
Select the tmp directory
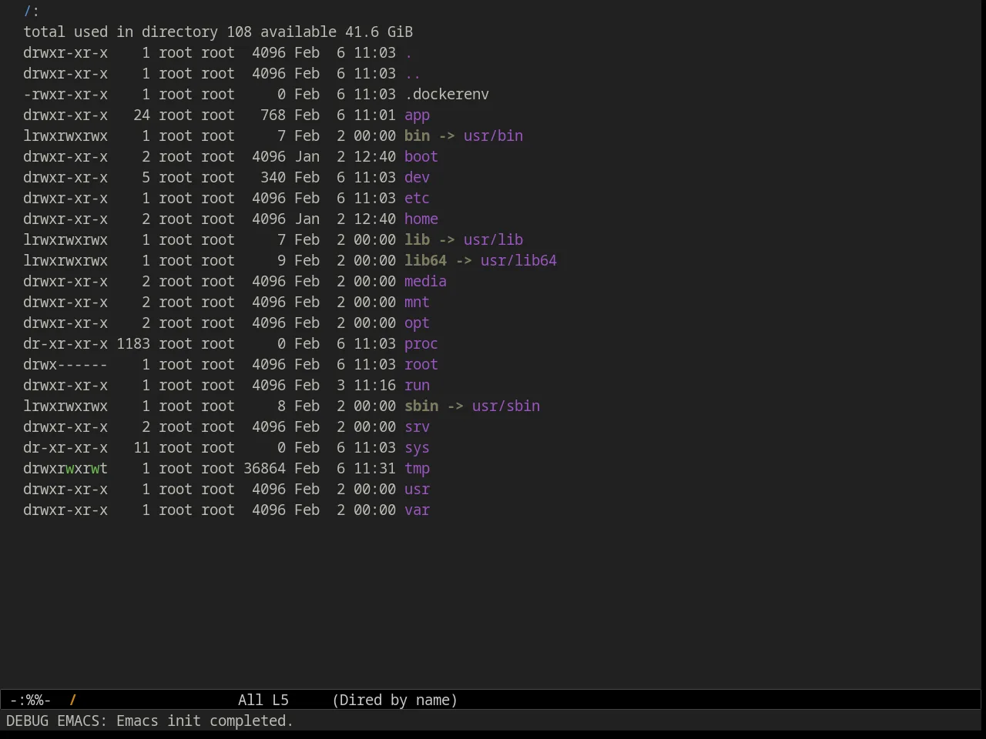pyautogui.click(x=417, y=469)
